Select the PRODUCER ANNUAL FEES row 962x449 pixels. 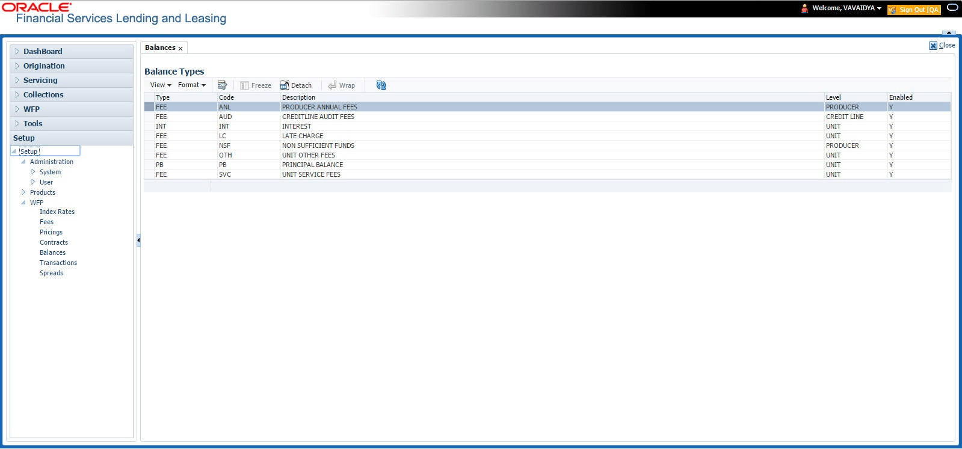[547, 107]
